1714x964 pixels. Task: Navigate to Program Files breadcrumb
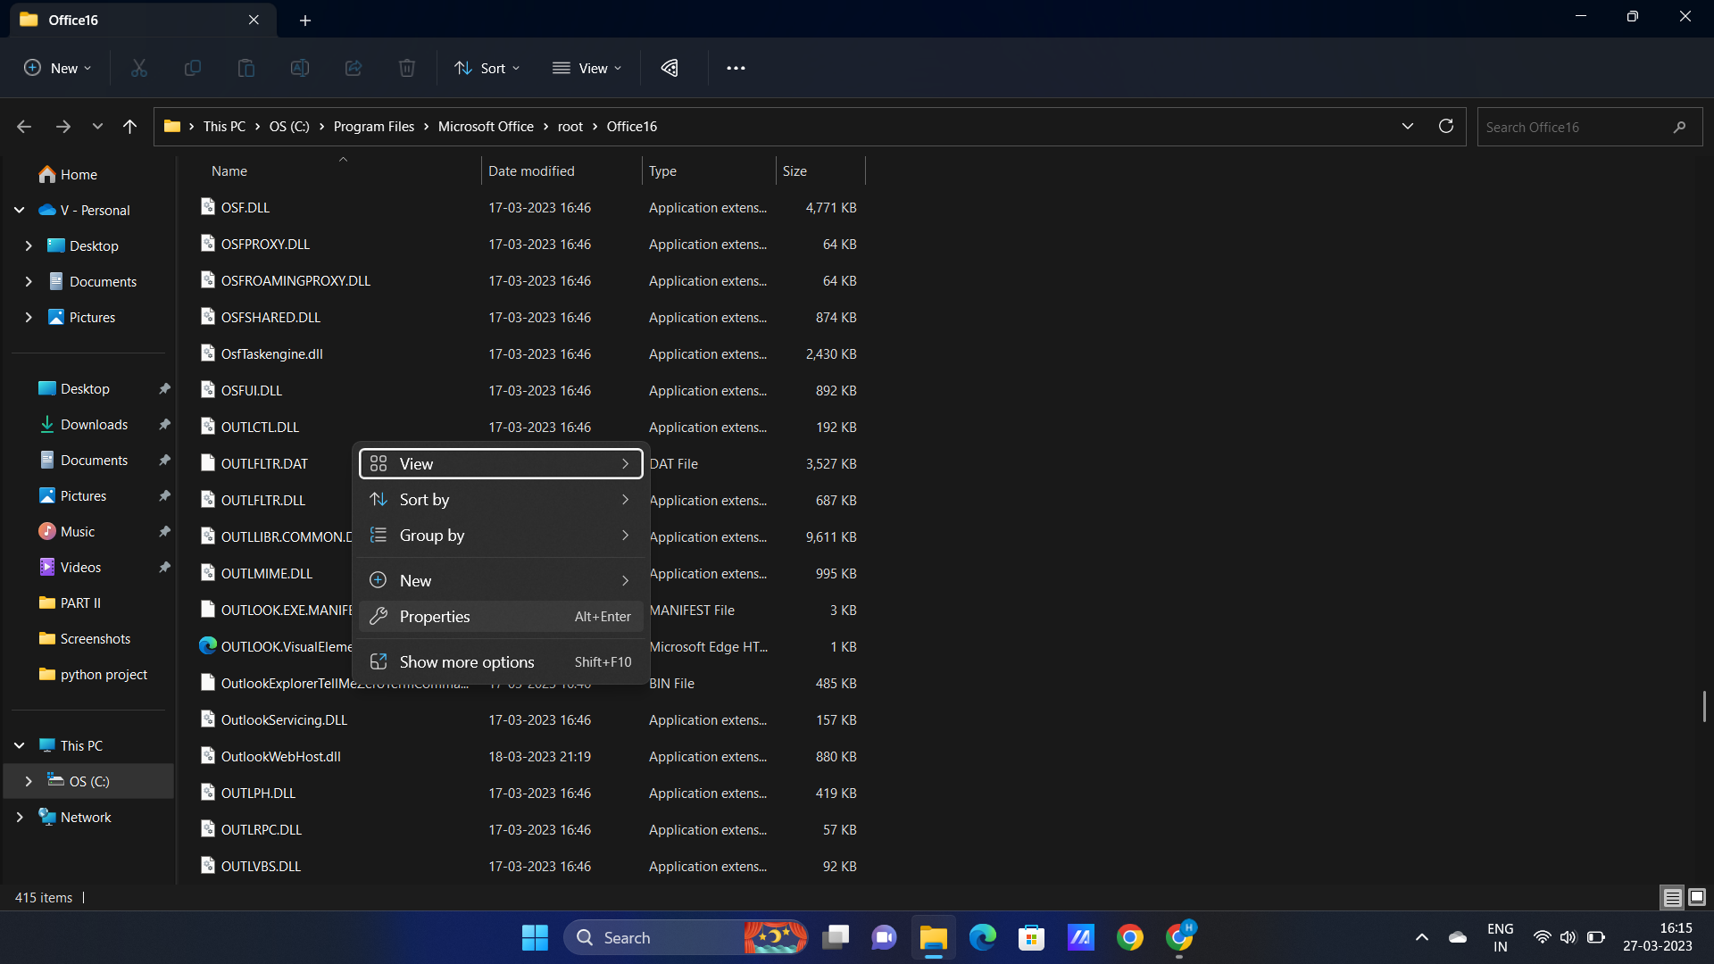tap(374, 127)
